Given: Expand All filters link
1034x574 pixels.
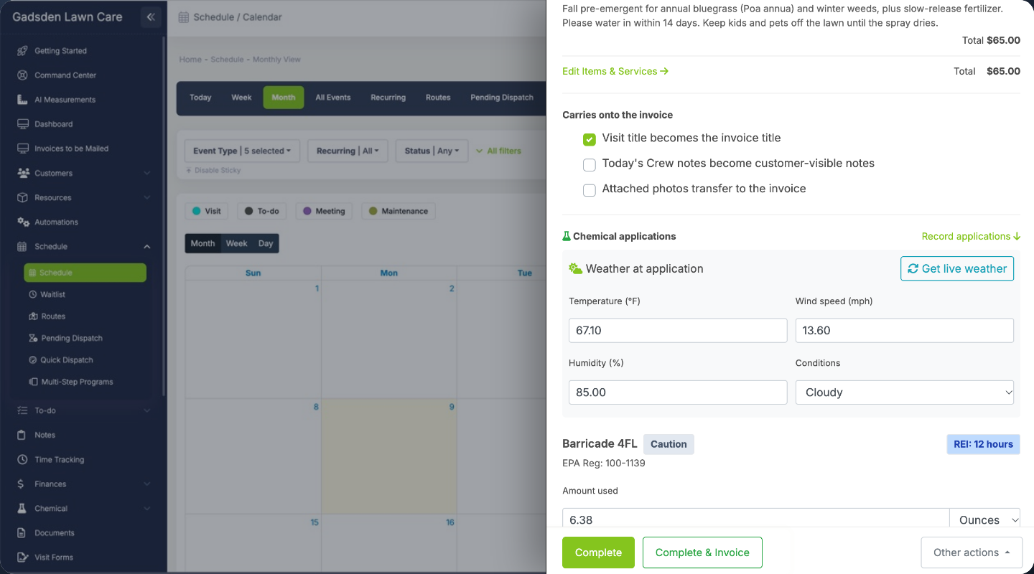Looking at the screenshot, I should coord(498,151).
